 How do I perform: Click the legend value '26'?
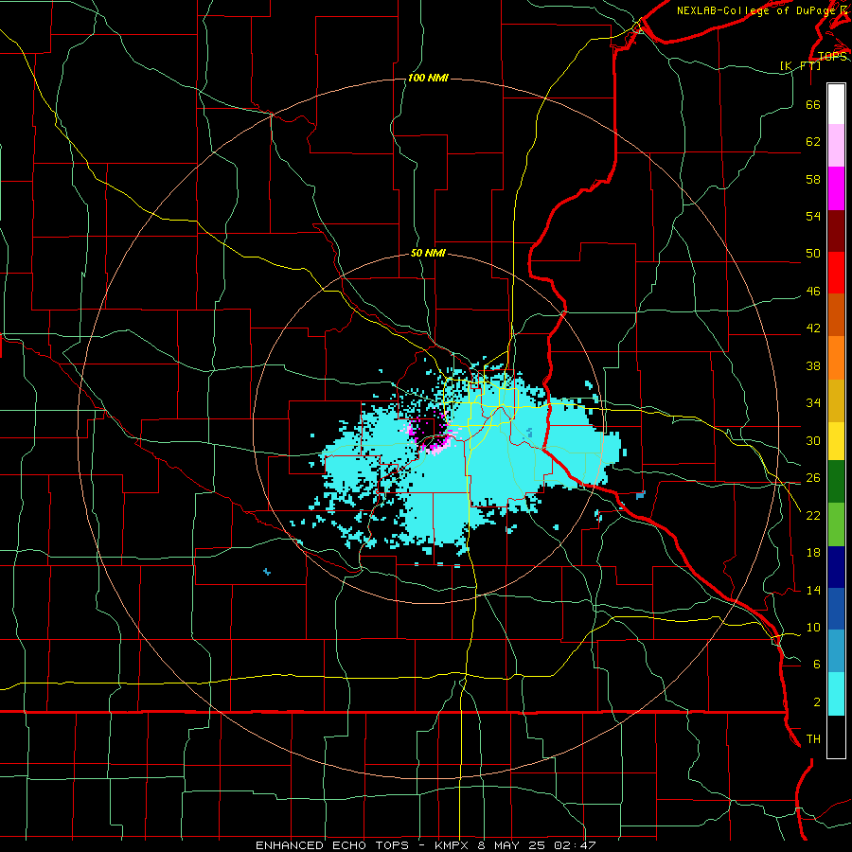[813, 478]
